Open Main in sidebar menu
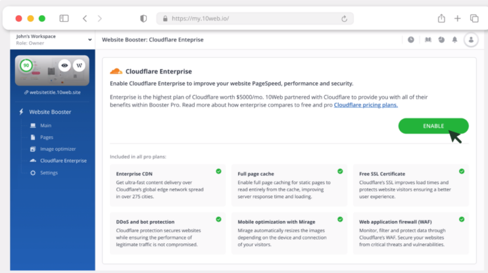The height and width of the screenshot is (273, 488). click(46, 126)
